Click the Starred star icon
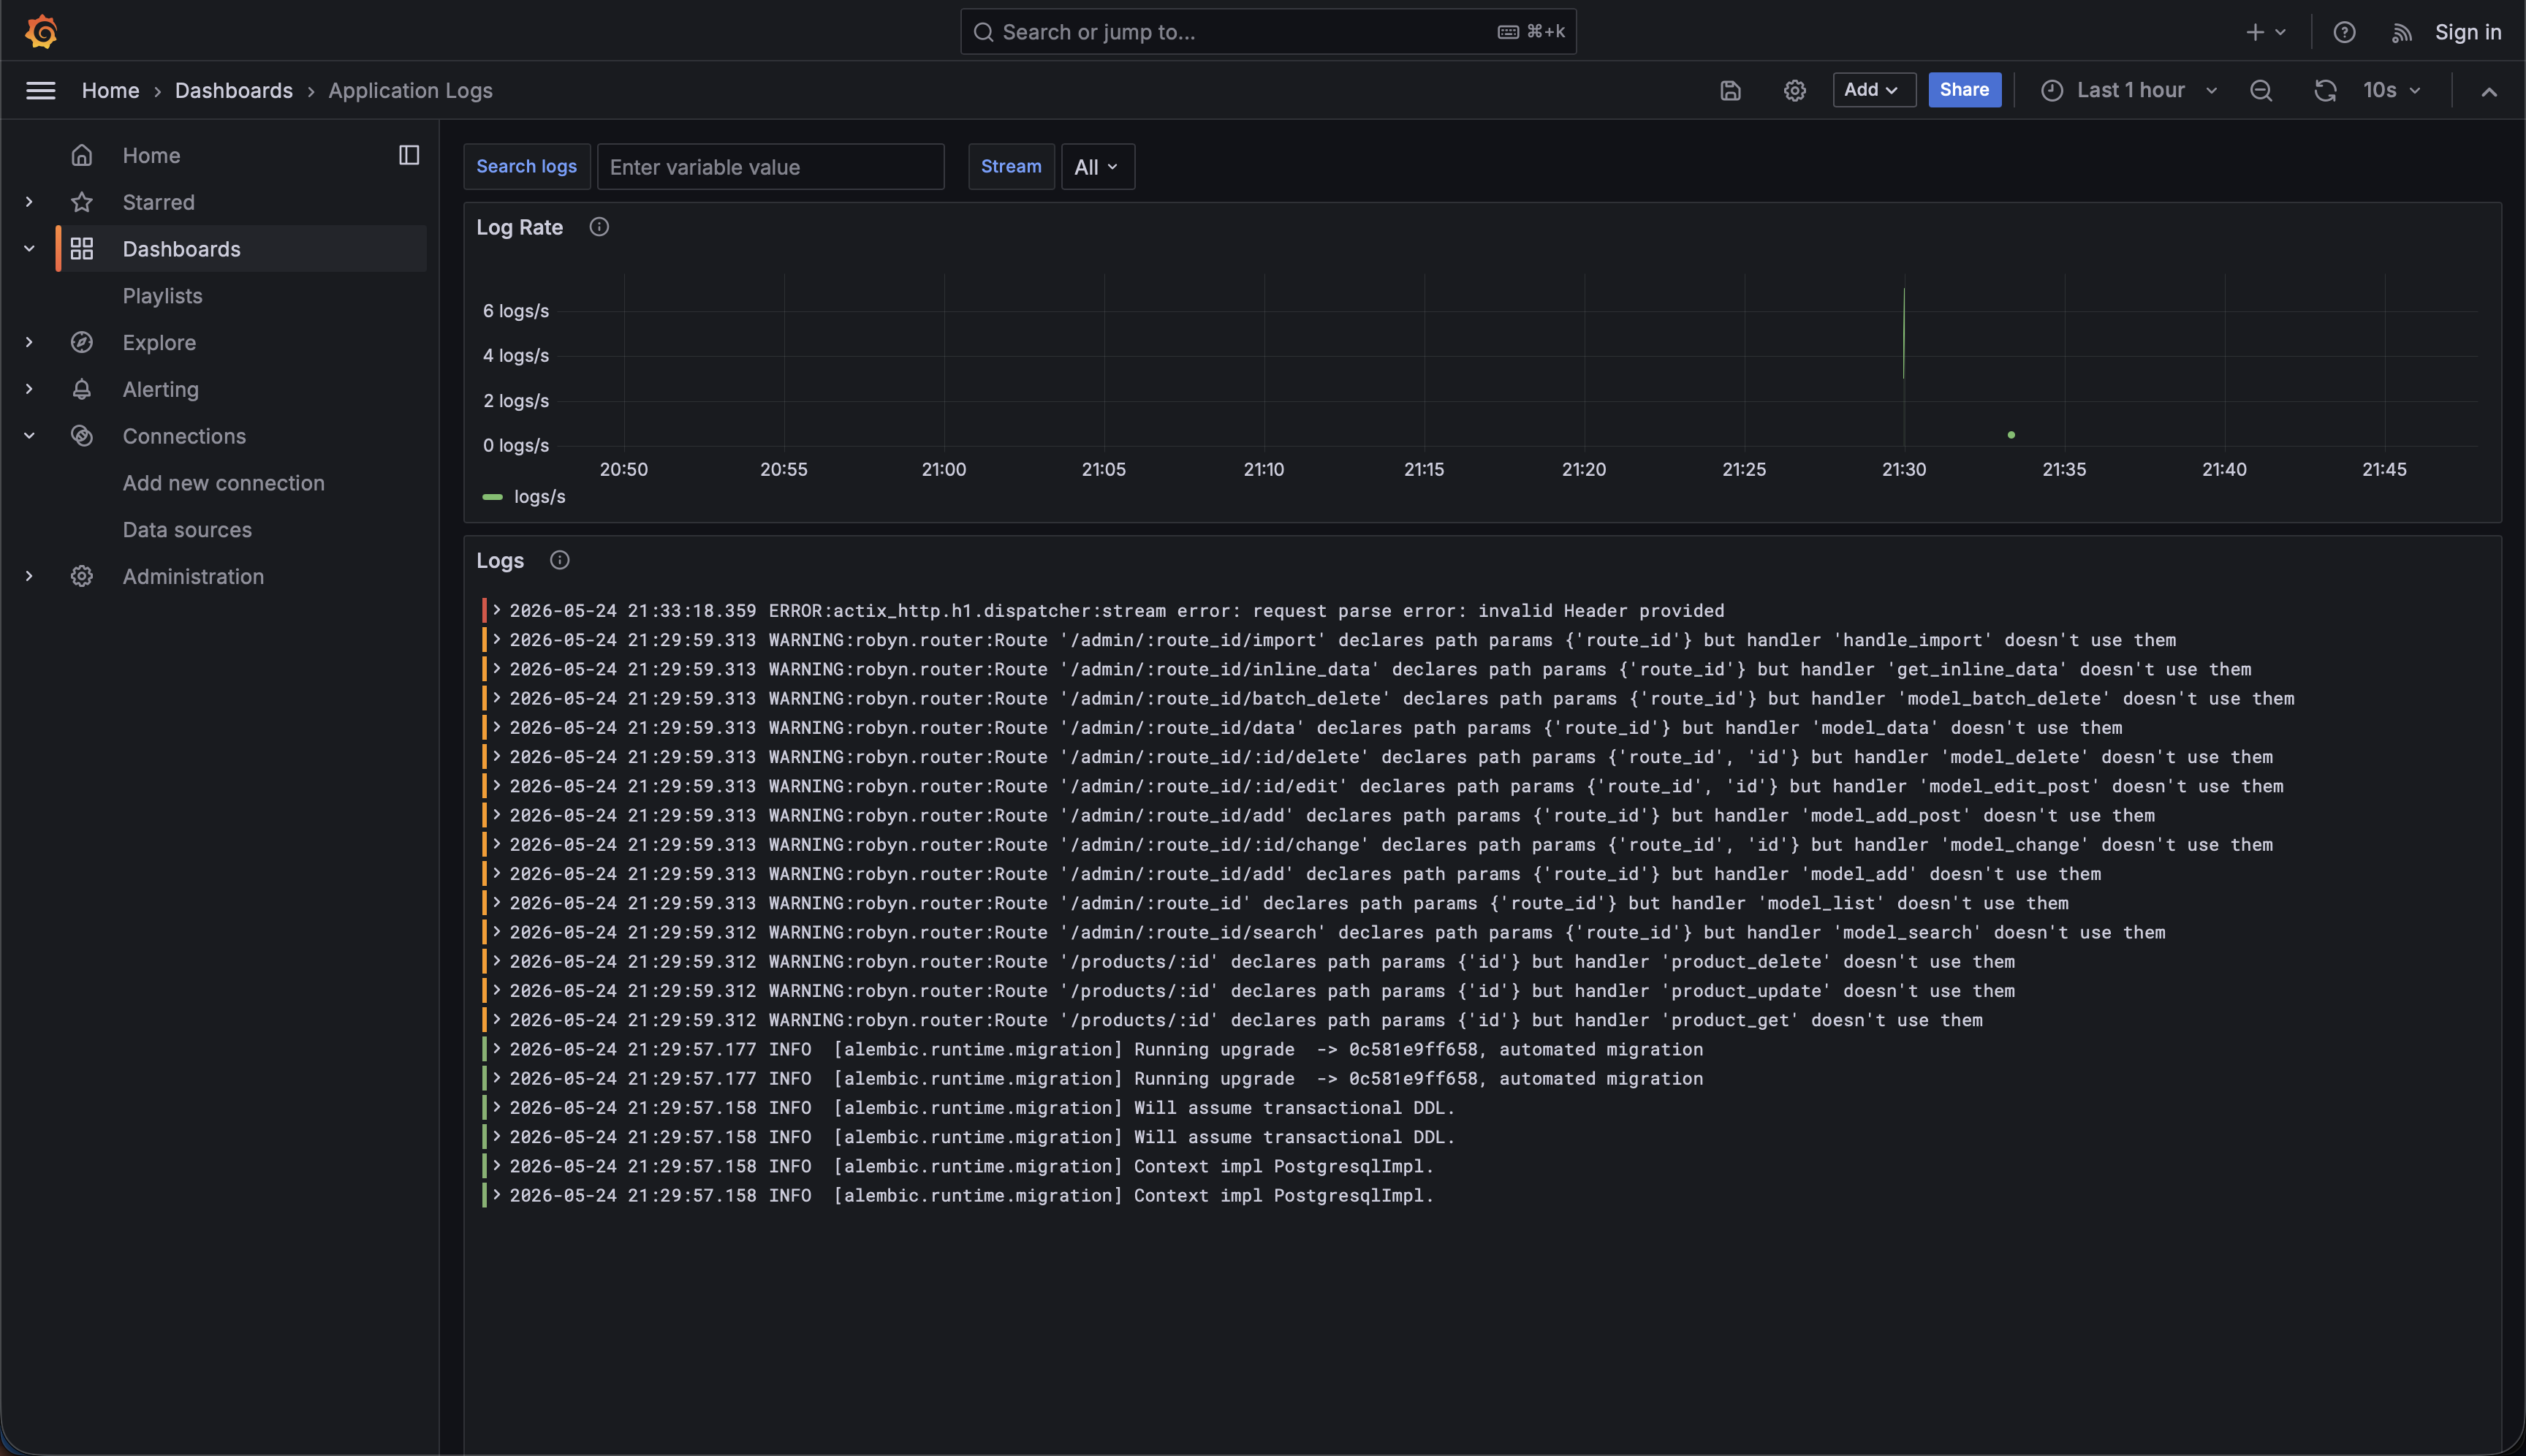 click(82, 202)
